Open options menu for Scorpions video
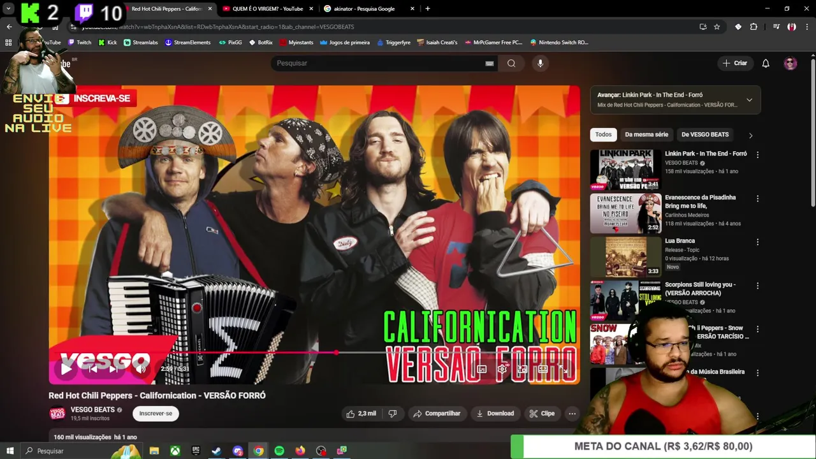Screen dimensions: 816x459 [x=757, y=286]
